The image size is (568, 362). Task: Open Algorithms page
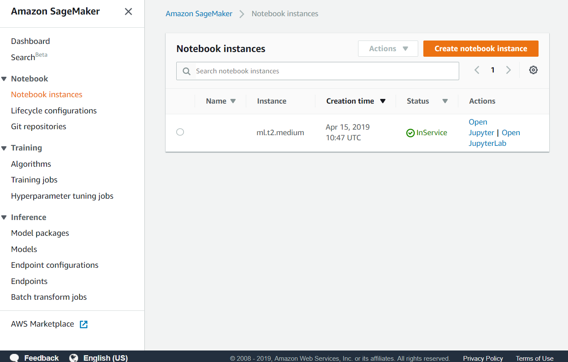[x=31, y=164]
